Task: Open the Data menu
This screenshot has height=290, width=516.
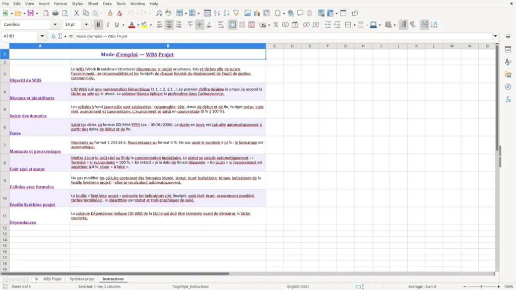Action: (x=107, y=4)
